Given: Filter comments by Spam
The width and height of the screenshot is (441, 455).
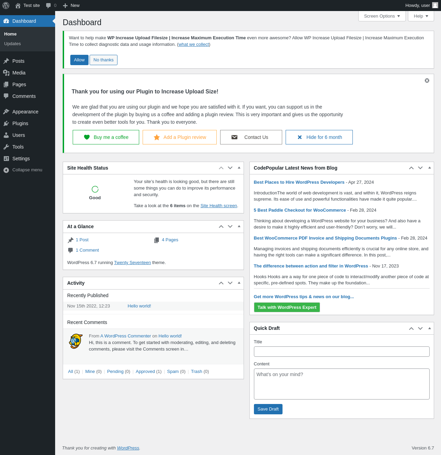Looking at the screenshot, I should point(173,372).
